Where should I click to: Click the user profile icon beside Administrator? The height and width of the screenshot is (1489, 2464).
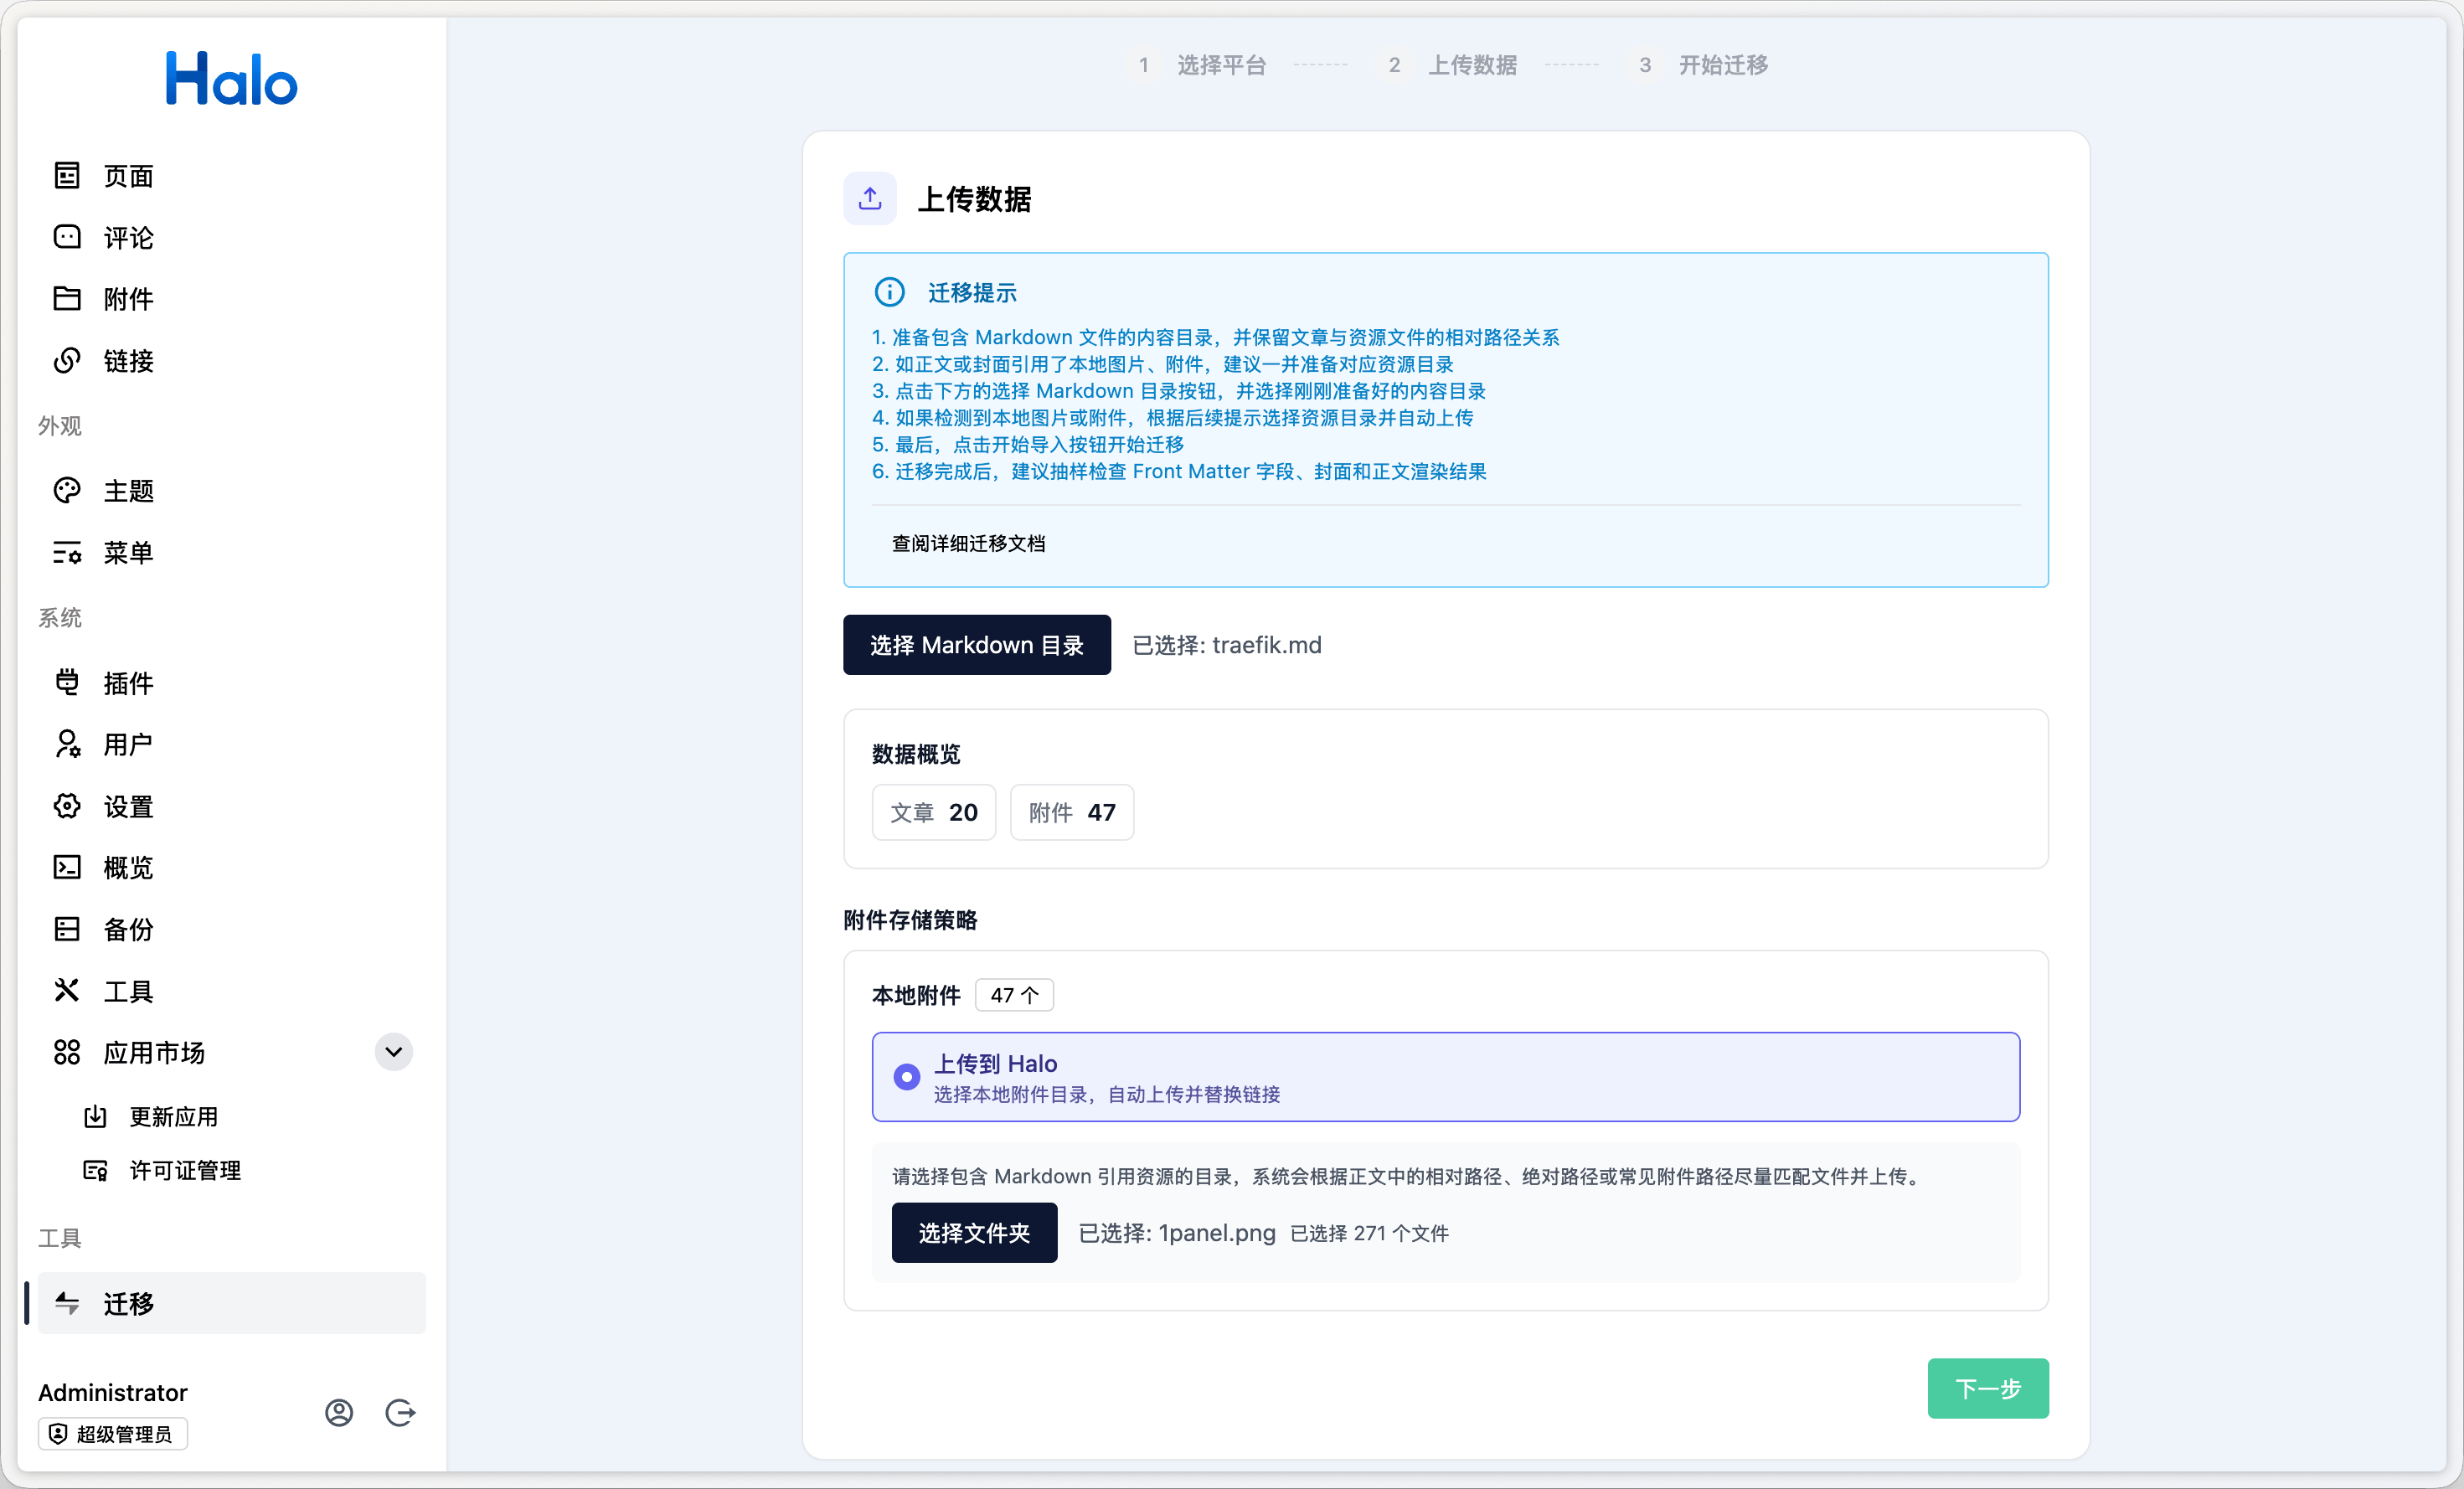pos(339,1411)
